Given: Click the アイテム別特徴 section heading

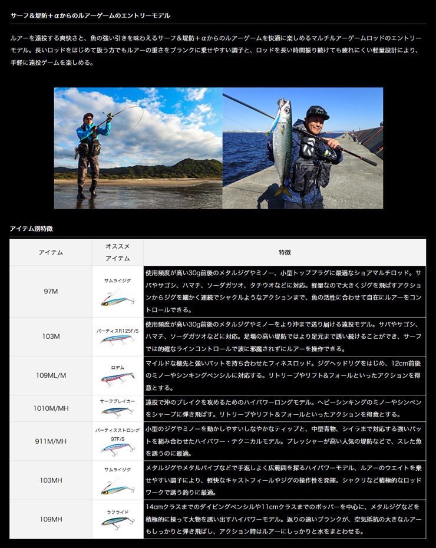Looking at the screenshot, I should pyautogui.click(x=31, y=228).
